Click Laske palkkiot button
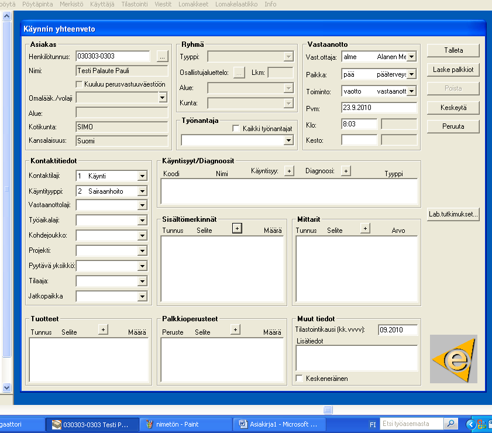The width and height of the screenshot is (492, 433). pos(453,70)
